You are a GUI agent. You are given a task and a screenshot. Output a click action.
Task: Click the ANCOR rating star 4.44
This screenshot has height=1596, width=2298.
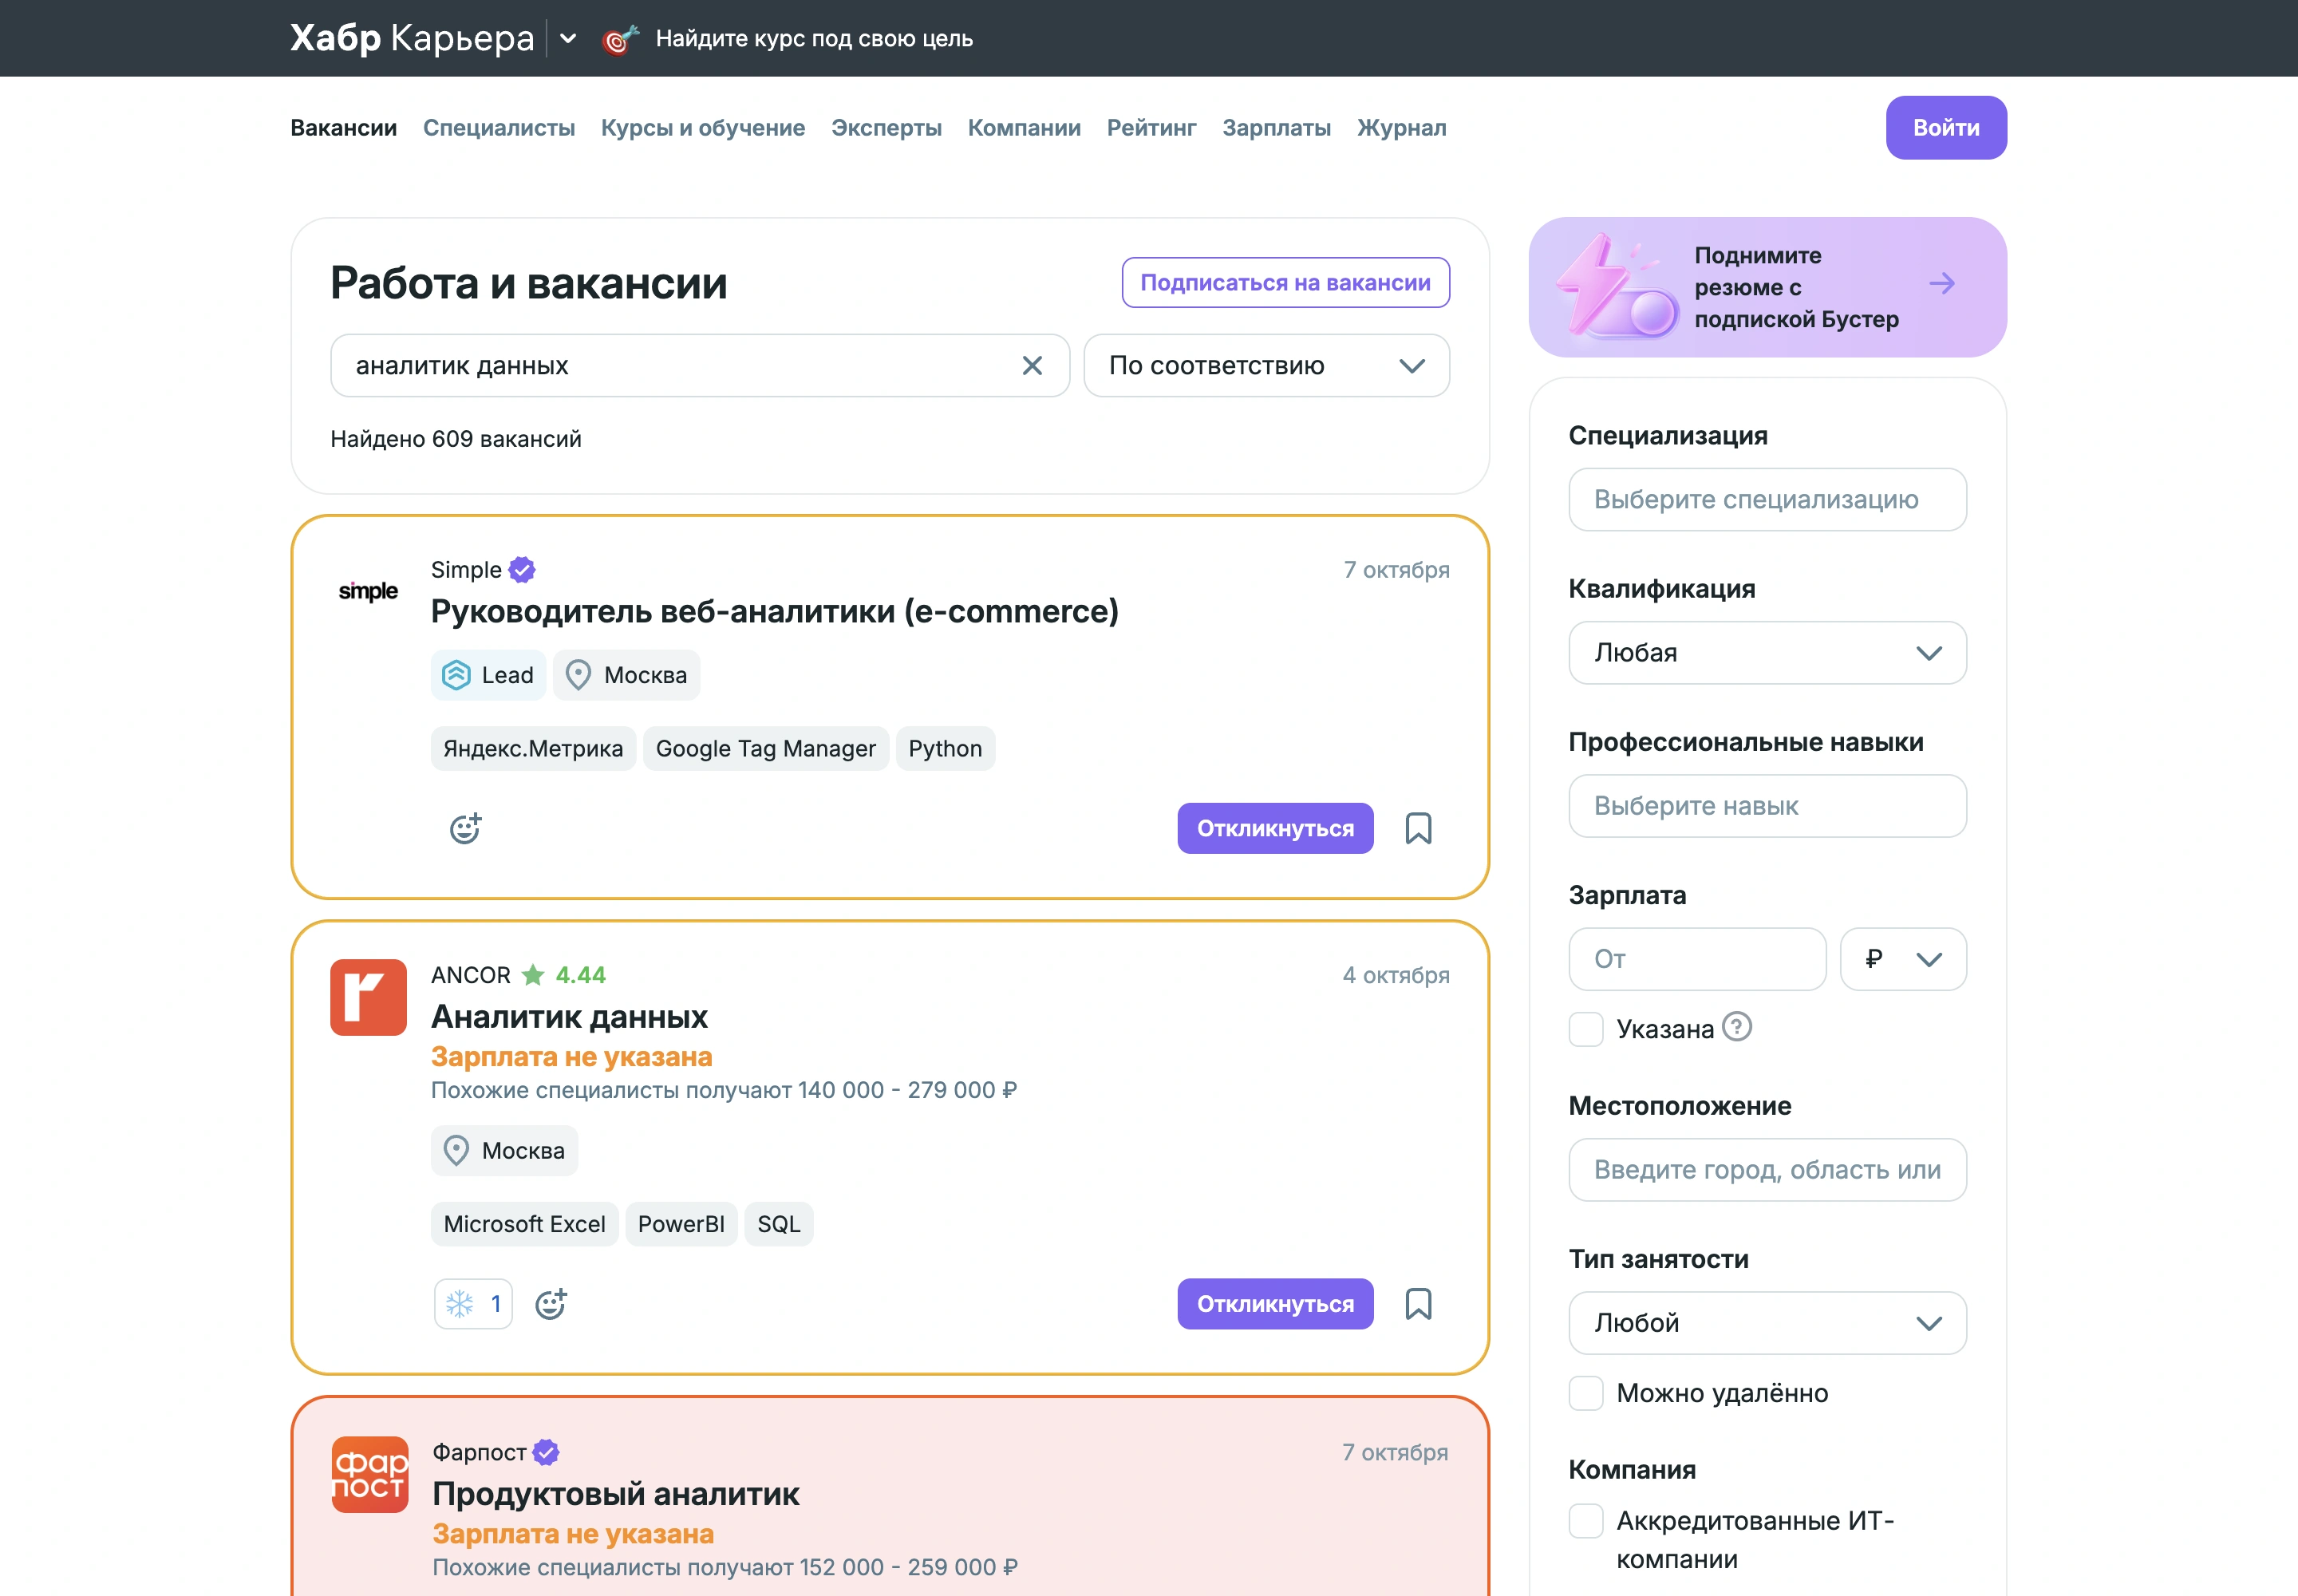(533, 975)
